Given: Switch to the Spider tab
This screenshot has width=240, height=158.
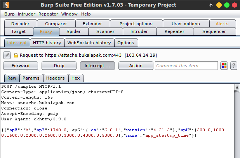Looking at the screenshot, I should click(x=74, y=31).
